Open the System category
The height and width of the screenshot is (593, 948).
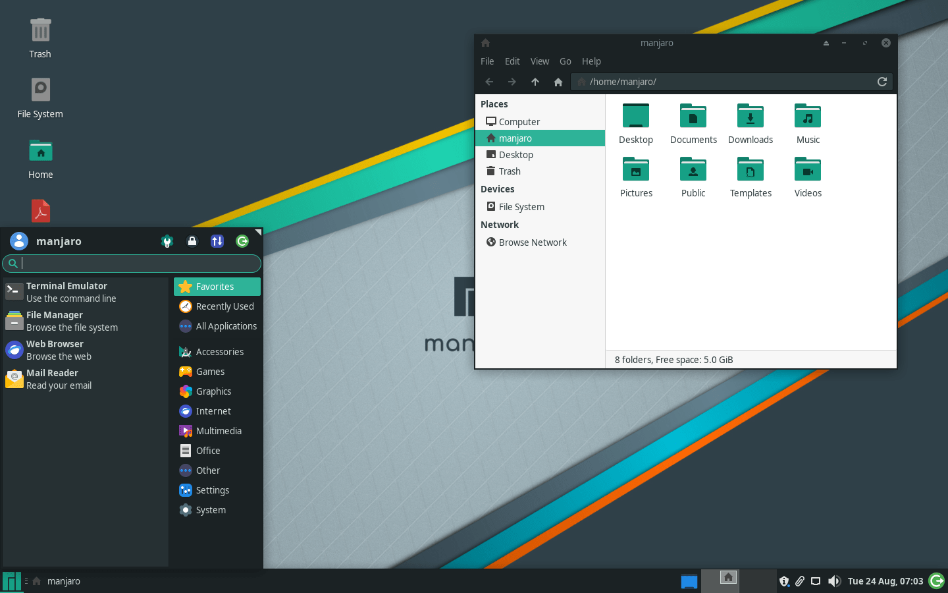click(217, 510)
